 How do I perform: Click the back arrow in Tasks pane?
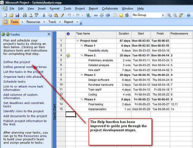click(x=3, y=34)
